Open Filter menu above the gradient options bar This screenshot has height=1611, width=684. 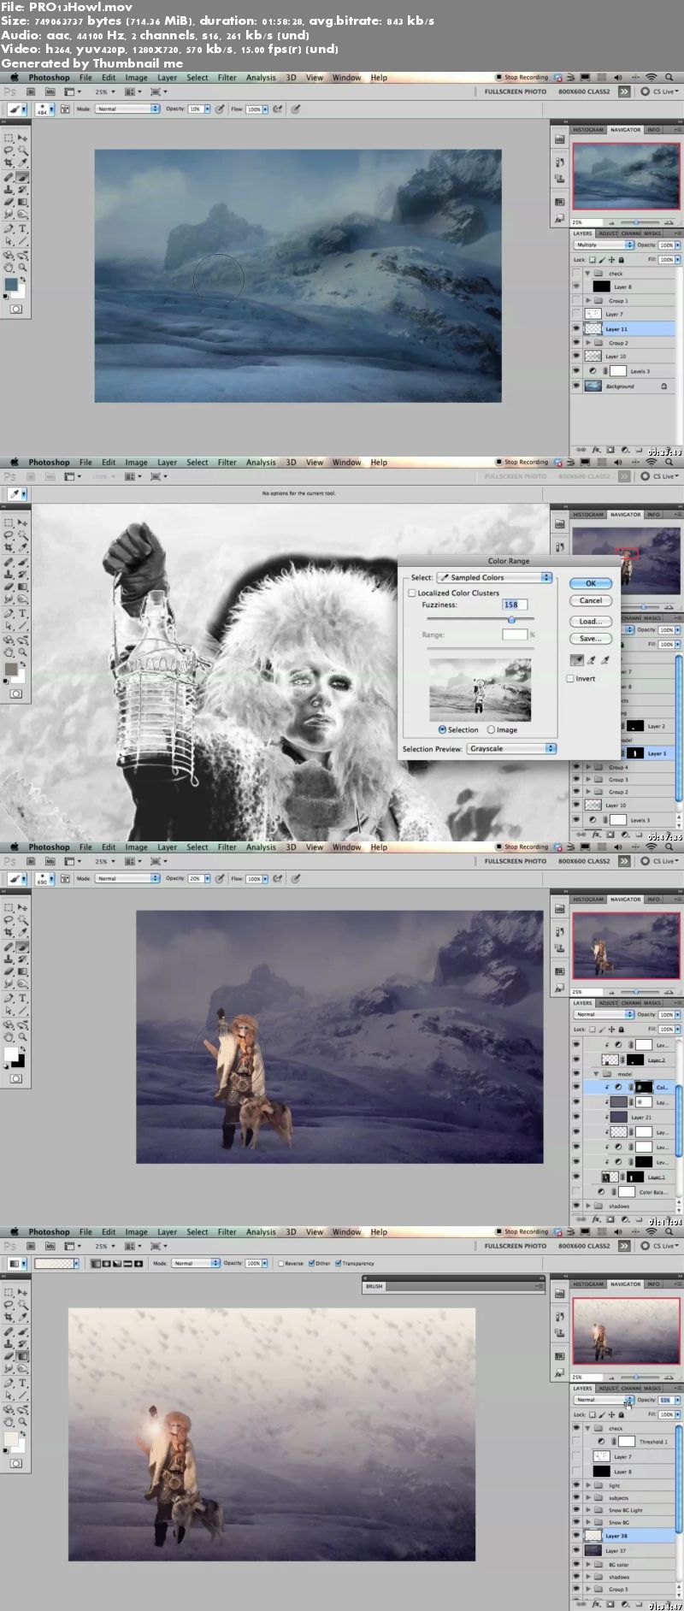[x=227, y=1232]
